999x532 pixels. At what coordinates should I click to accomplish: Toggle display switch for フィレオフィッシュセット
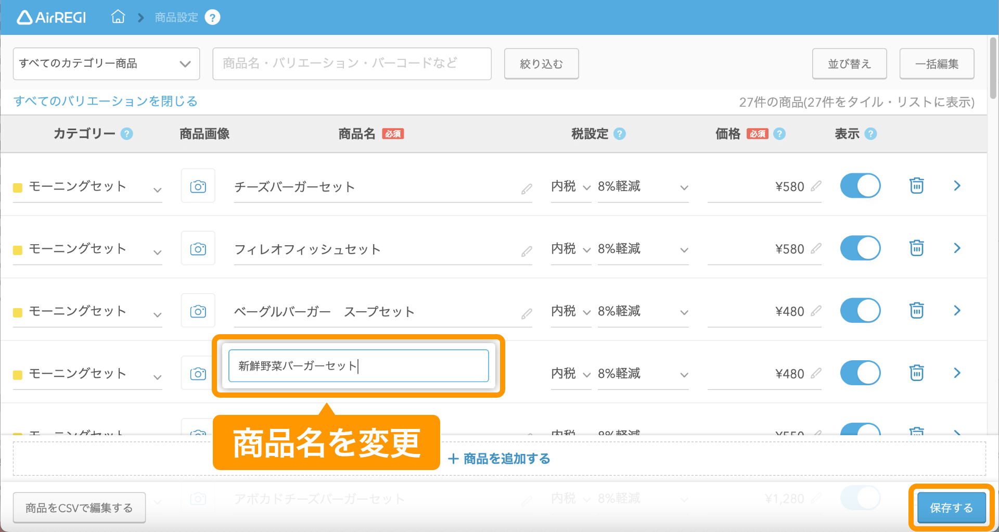click(x=860, y=248)
